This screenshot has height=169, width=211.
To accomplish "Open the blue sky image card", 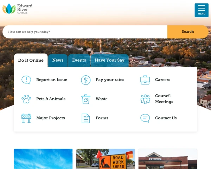I will click(x=43, y=159).
